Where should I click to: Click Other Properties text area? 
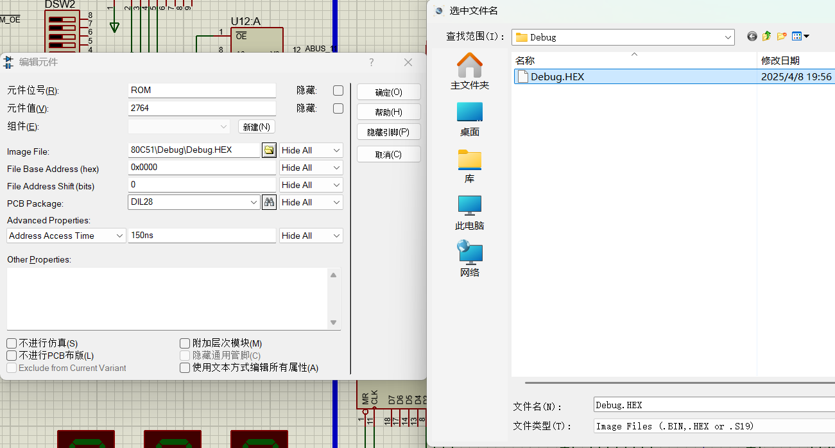tap(167, 298)
